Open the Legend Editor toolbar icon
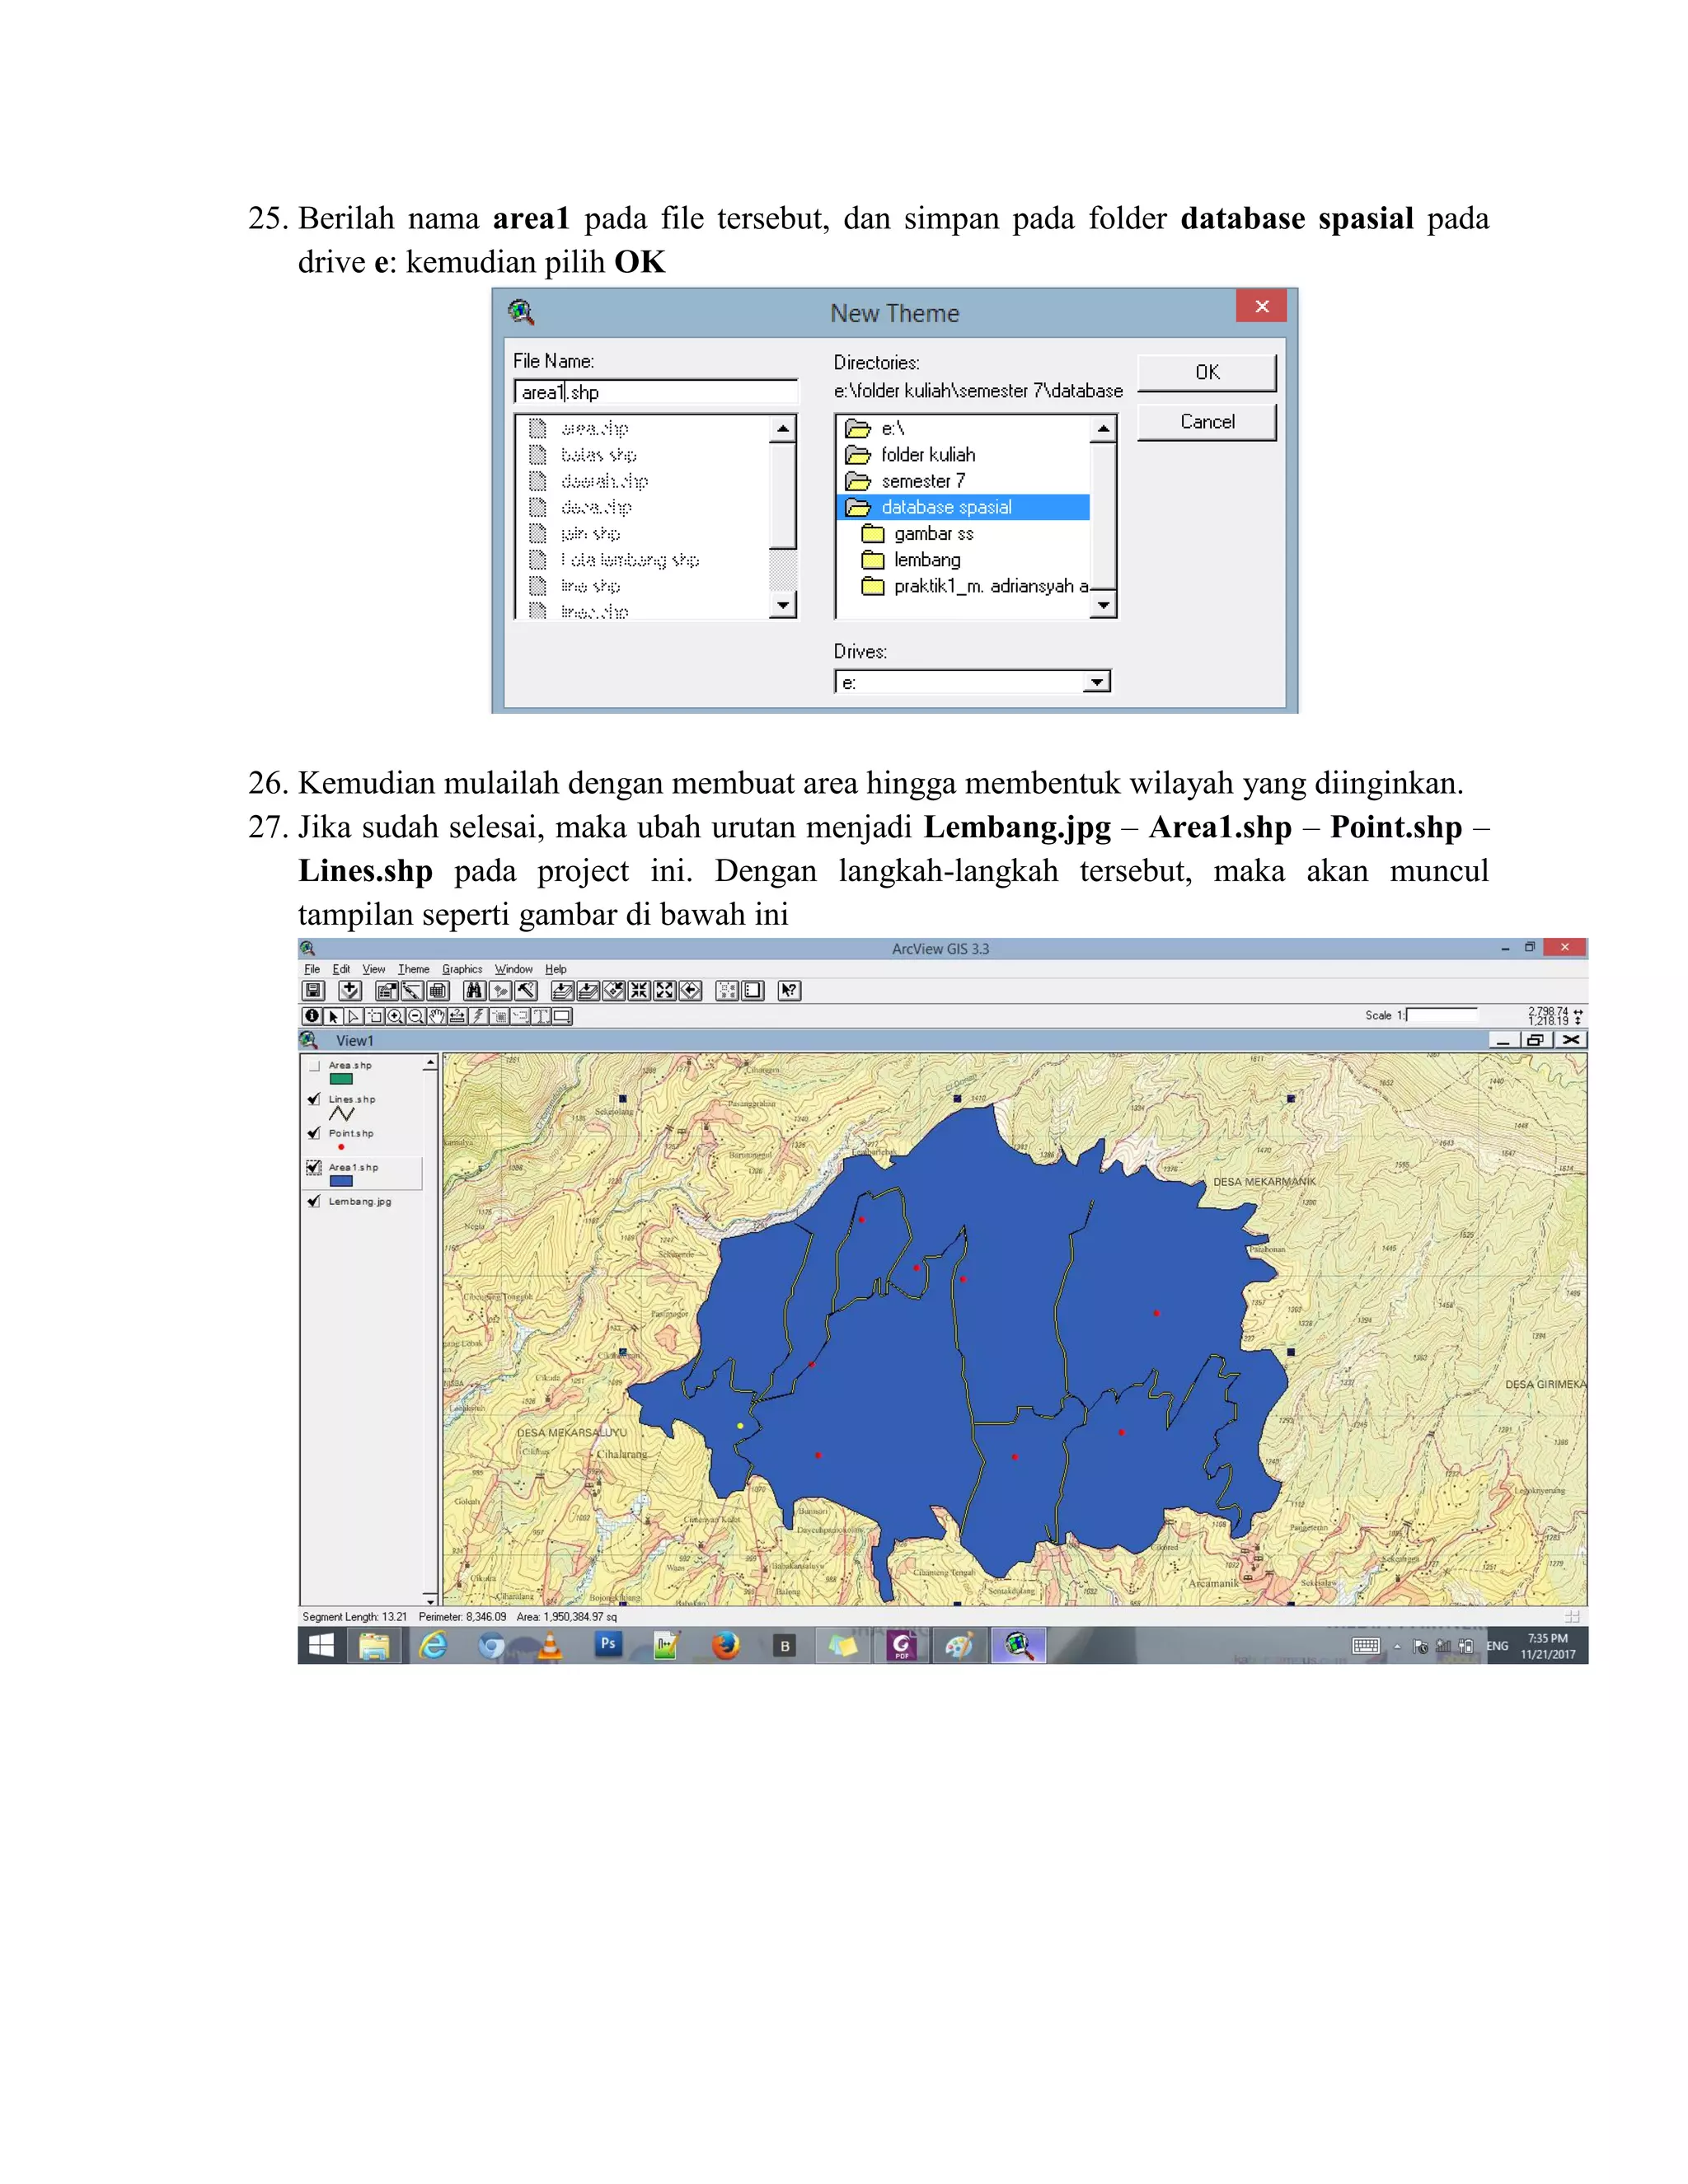This screenshot has width=1688, height=2184. (412, 991)
